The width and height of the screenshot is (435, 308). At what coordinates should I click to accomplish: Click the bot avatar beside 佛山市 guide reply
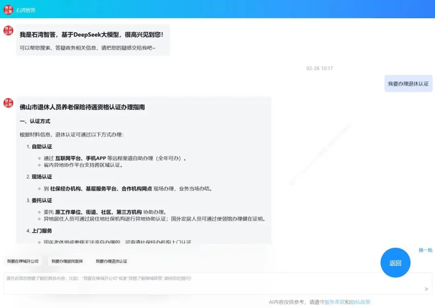[x=8, y=103]
